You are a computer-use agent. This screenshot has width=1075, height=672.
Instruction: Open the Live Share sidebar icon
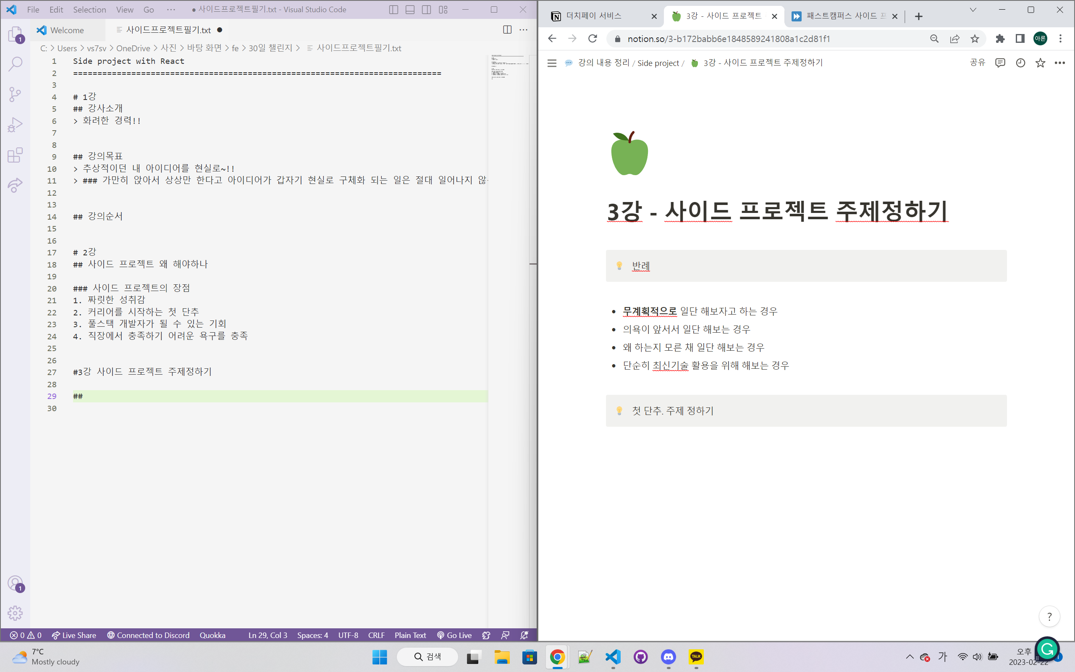coord(15,185)
